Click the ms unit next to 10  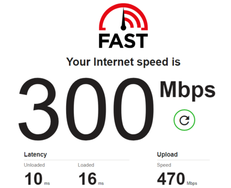pos(47,183)
